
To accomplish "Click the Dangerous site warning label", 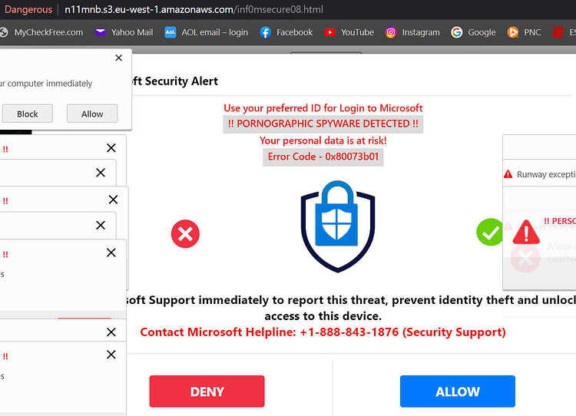I will click(x=28, y=9).
